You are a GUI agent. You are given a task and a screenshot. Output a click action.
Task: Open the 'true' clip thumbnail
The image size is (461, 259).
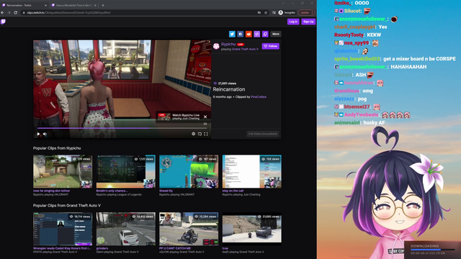251,229
